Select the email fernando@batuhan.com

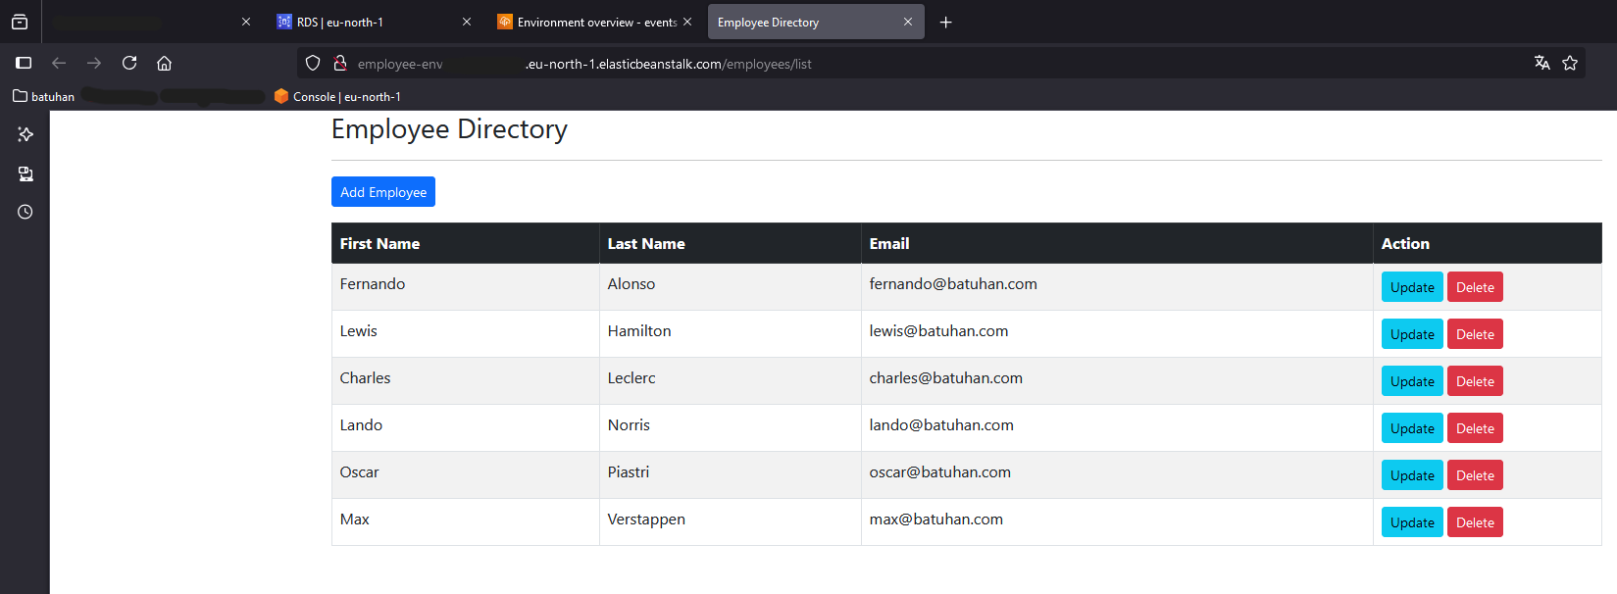pos(953,284)
